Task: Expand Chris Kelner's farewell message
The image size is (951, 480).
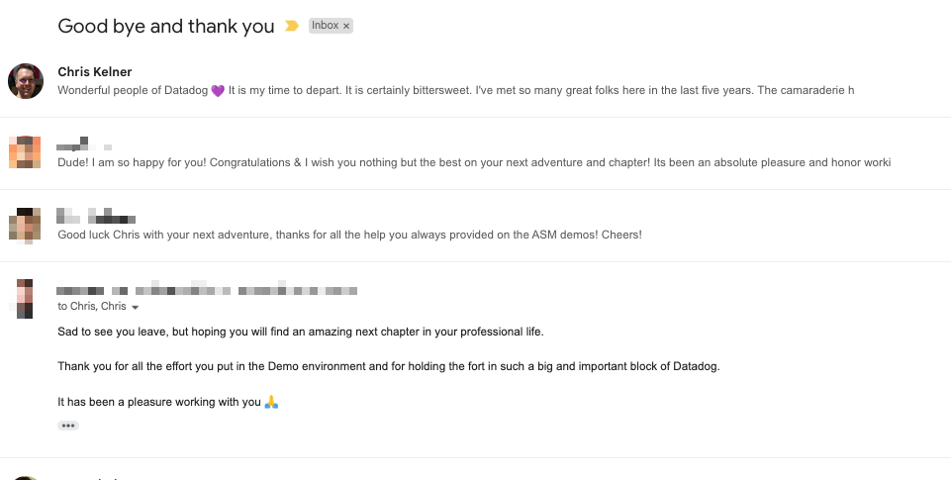Action: pos(475,81)
